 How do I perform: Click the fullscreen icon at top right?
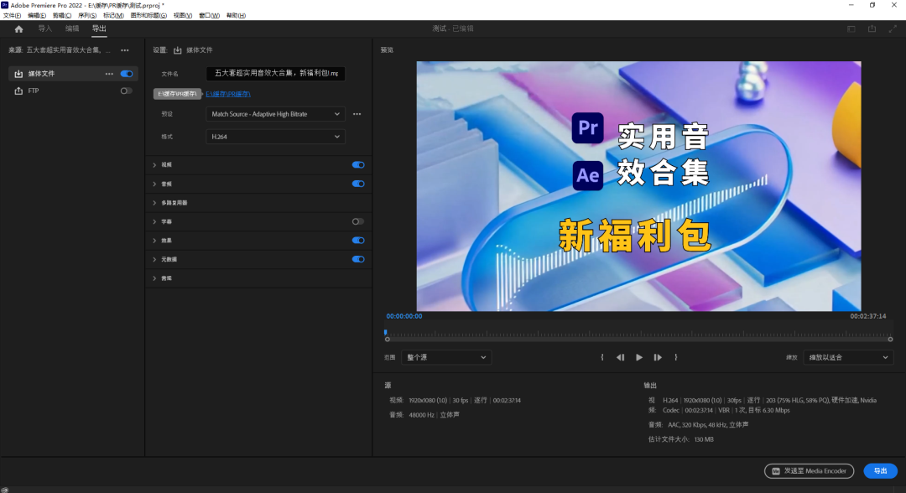tap(893, 29)
